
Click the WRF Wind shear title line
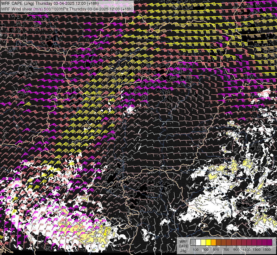click(67, 9)
